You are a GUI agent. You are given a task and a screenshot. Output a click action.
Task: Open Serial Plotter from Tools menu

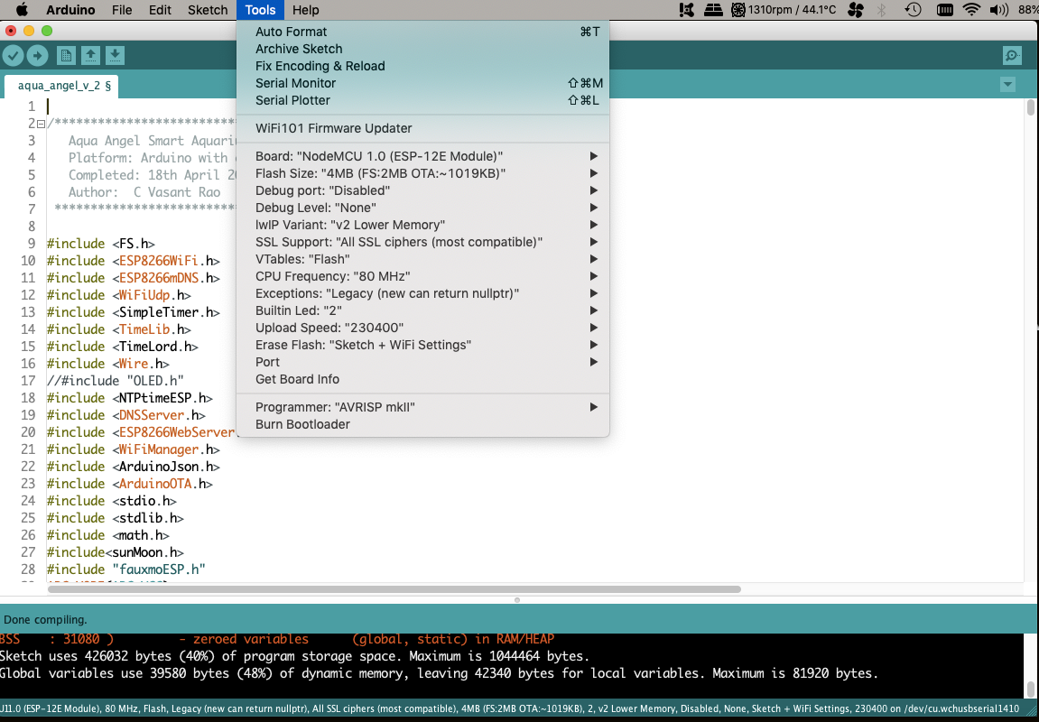422,101
